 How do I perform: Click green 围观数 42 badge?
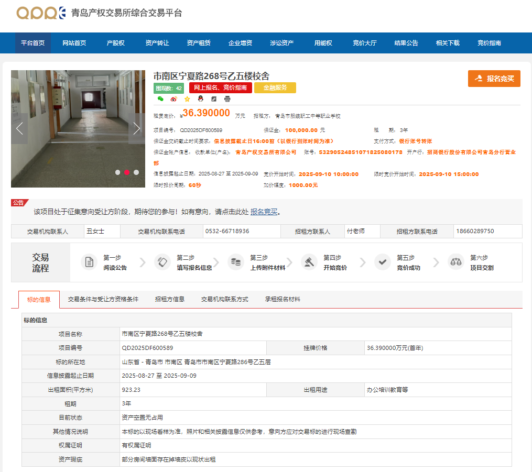[x=169, y=88]
